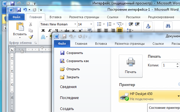The image size is (180, 112).
Task: Switch to the Вставка tab in Построение интерфейса-1
Action: point(55,17)
